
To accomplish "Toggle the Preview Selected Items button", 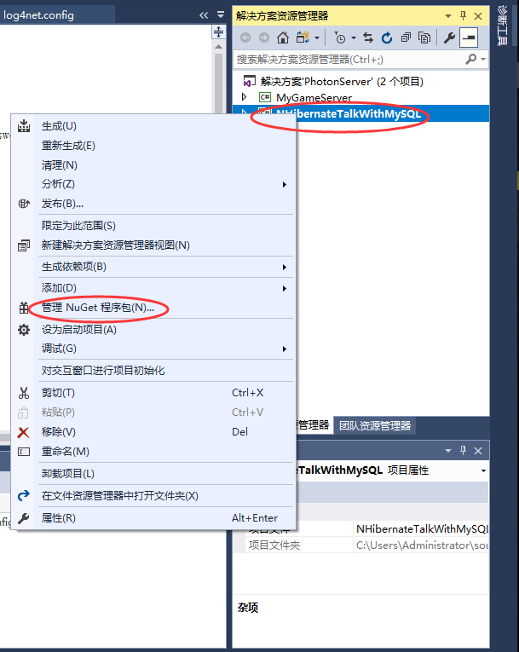I will coord(468,38).
